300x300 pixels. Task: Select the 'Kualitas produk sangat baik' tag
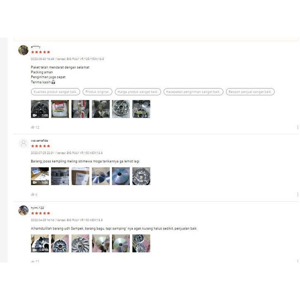tap(55, 92)
